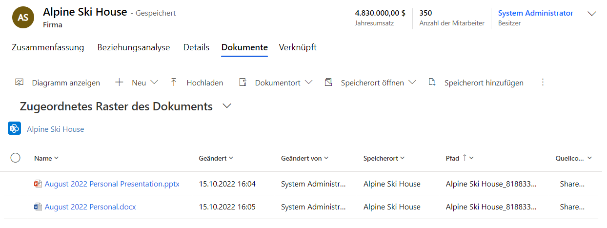
Task: Click the AS account avatar badge
Action: coord(23,18)
